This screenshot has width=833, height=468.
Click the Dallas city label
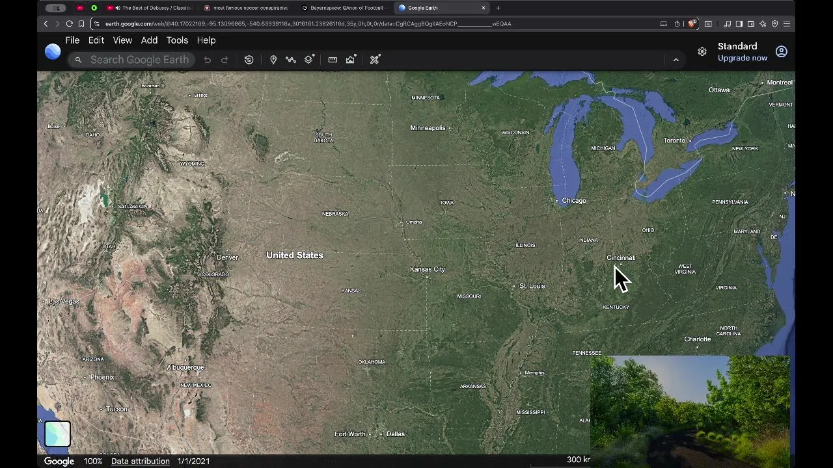[396, 434]
